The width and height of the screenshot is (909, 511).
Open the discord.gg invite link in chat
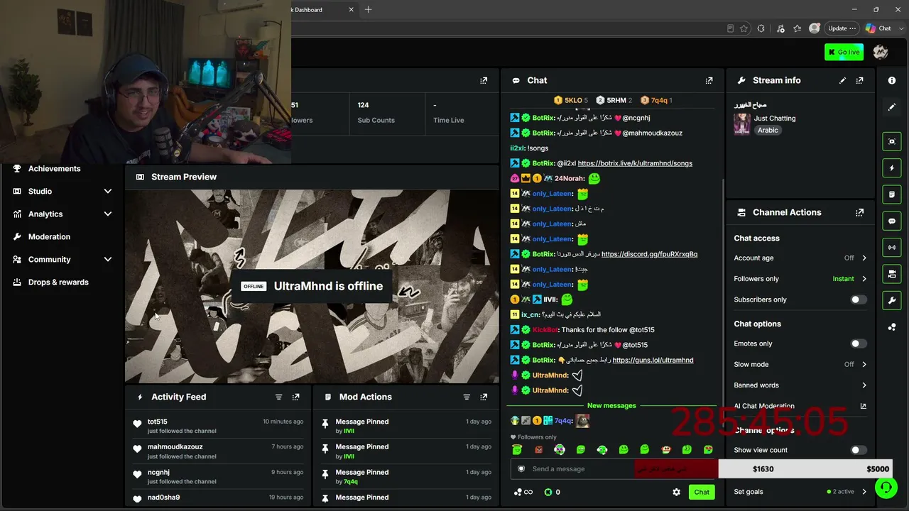tap(649, 254)
